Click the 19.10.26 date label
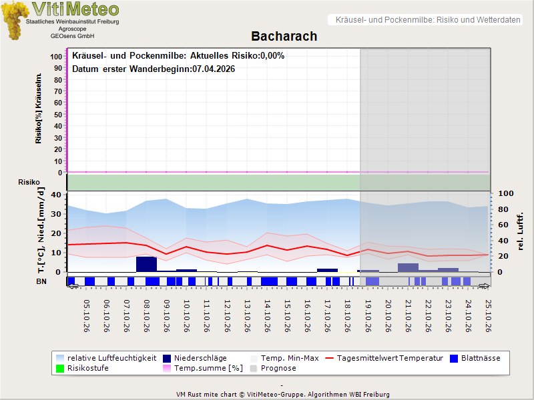Image resolution: width=534 pixels, height=400 pixels. pyautogui.click(x=368, y=316)
